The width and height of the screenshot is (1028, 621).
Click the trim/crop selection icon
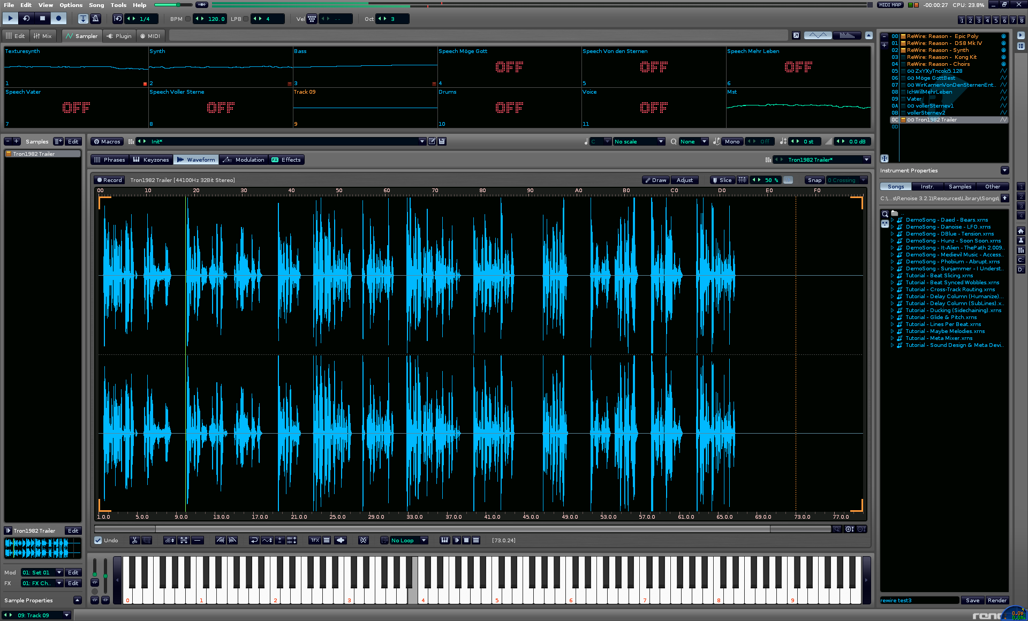147,540
